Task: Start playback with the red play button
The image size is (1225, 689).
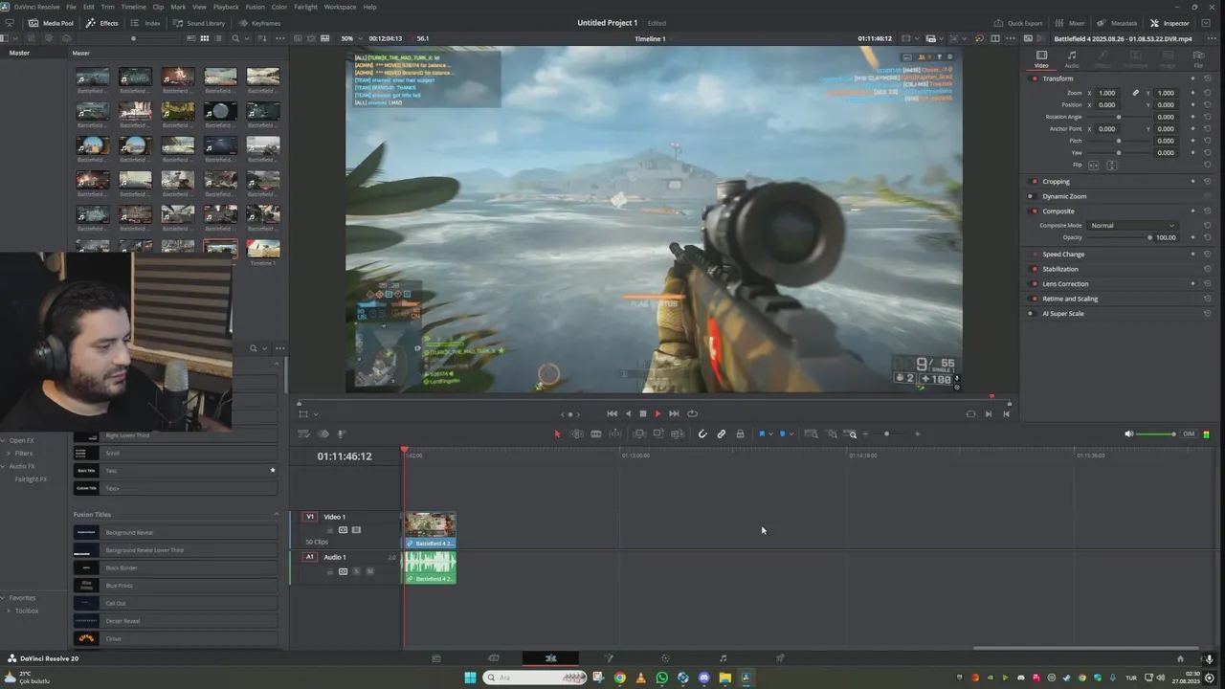Action: coord(657,413)
